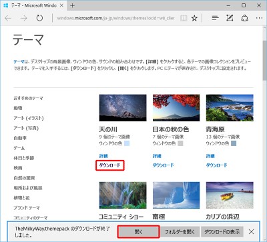This screenshot has height=242, width=267.
Task: Click the 青海原 theme thumbnail
Action: pyautogui.click(x=230, y=108)
